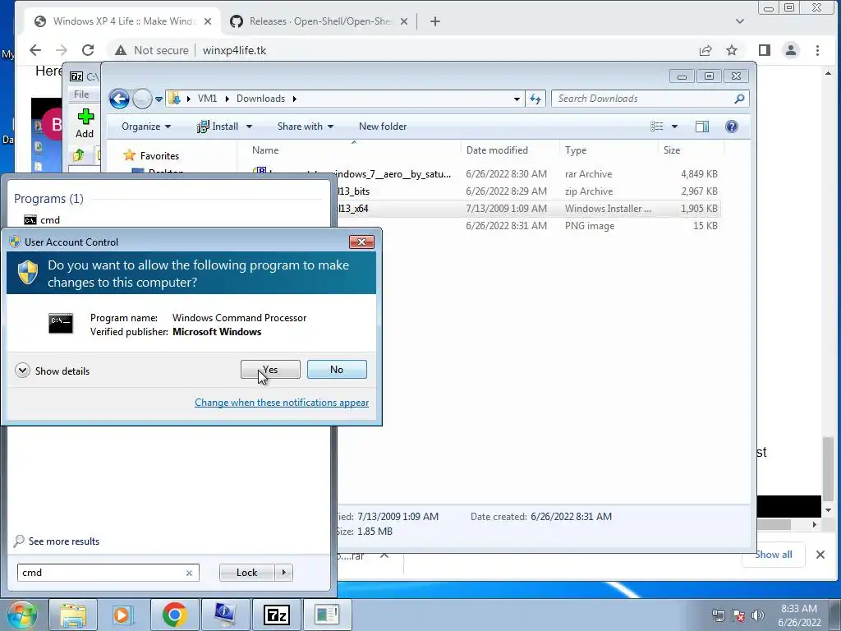Viewport: 841px width, 631px height.
Task: Click the Windows Start orb
Action: (x=21, y=615)
